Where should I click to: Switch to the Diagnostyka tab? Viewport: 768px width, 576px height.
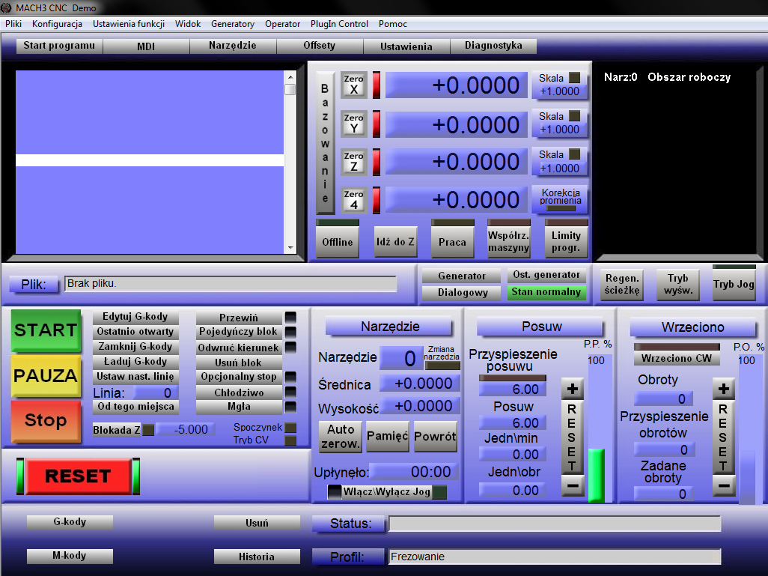[x=493, y=46]
